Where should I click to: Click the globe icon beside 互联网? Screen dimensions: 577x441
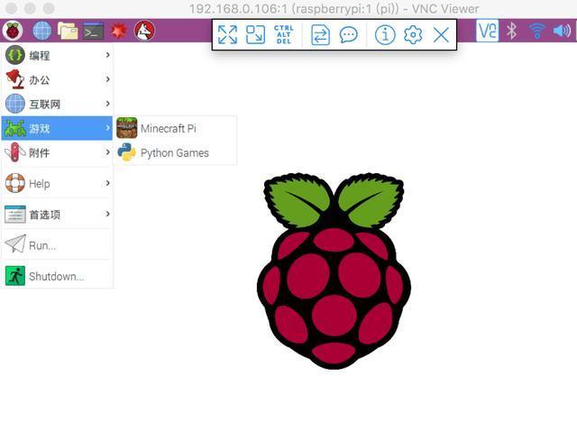pos(15,104)
